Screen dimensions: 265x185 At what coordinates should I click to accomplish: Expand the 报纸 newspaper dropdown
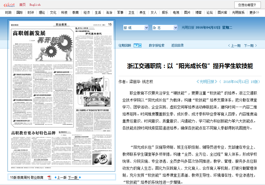pos(135,28)
